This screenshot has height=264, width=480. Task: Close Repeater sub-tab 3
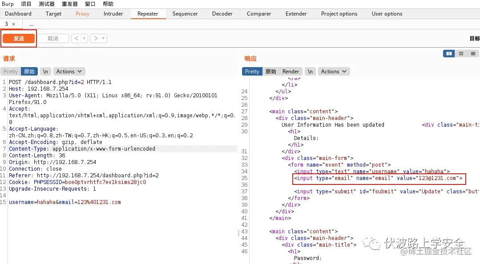pyautogui.click(x=13, y=24)
